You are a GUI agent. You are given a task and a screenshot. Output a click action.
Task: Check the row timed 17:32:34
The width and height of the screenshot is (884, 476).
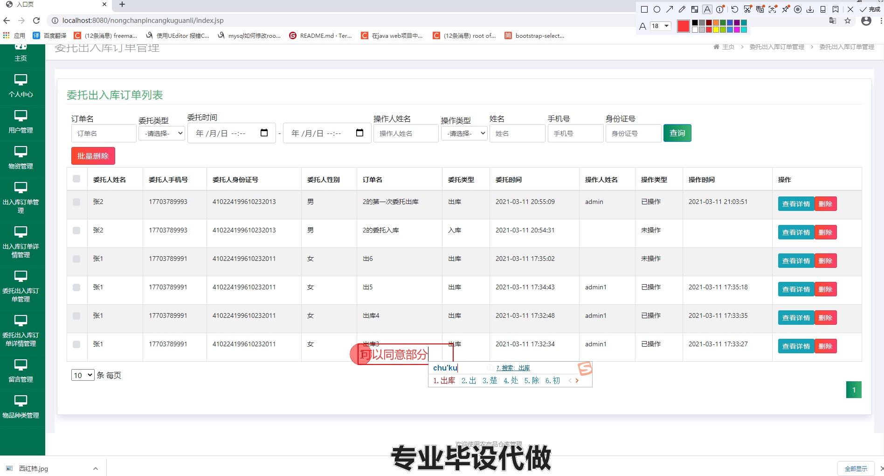tap(76, 344)
